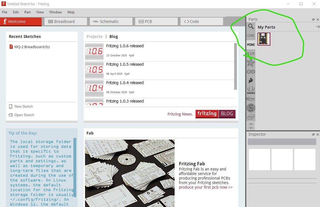Image resolution: width=320 pixels, height=207 pixels.
Task: Switch to the CORE parts bin
Action: point(251,36)
